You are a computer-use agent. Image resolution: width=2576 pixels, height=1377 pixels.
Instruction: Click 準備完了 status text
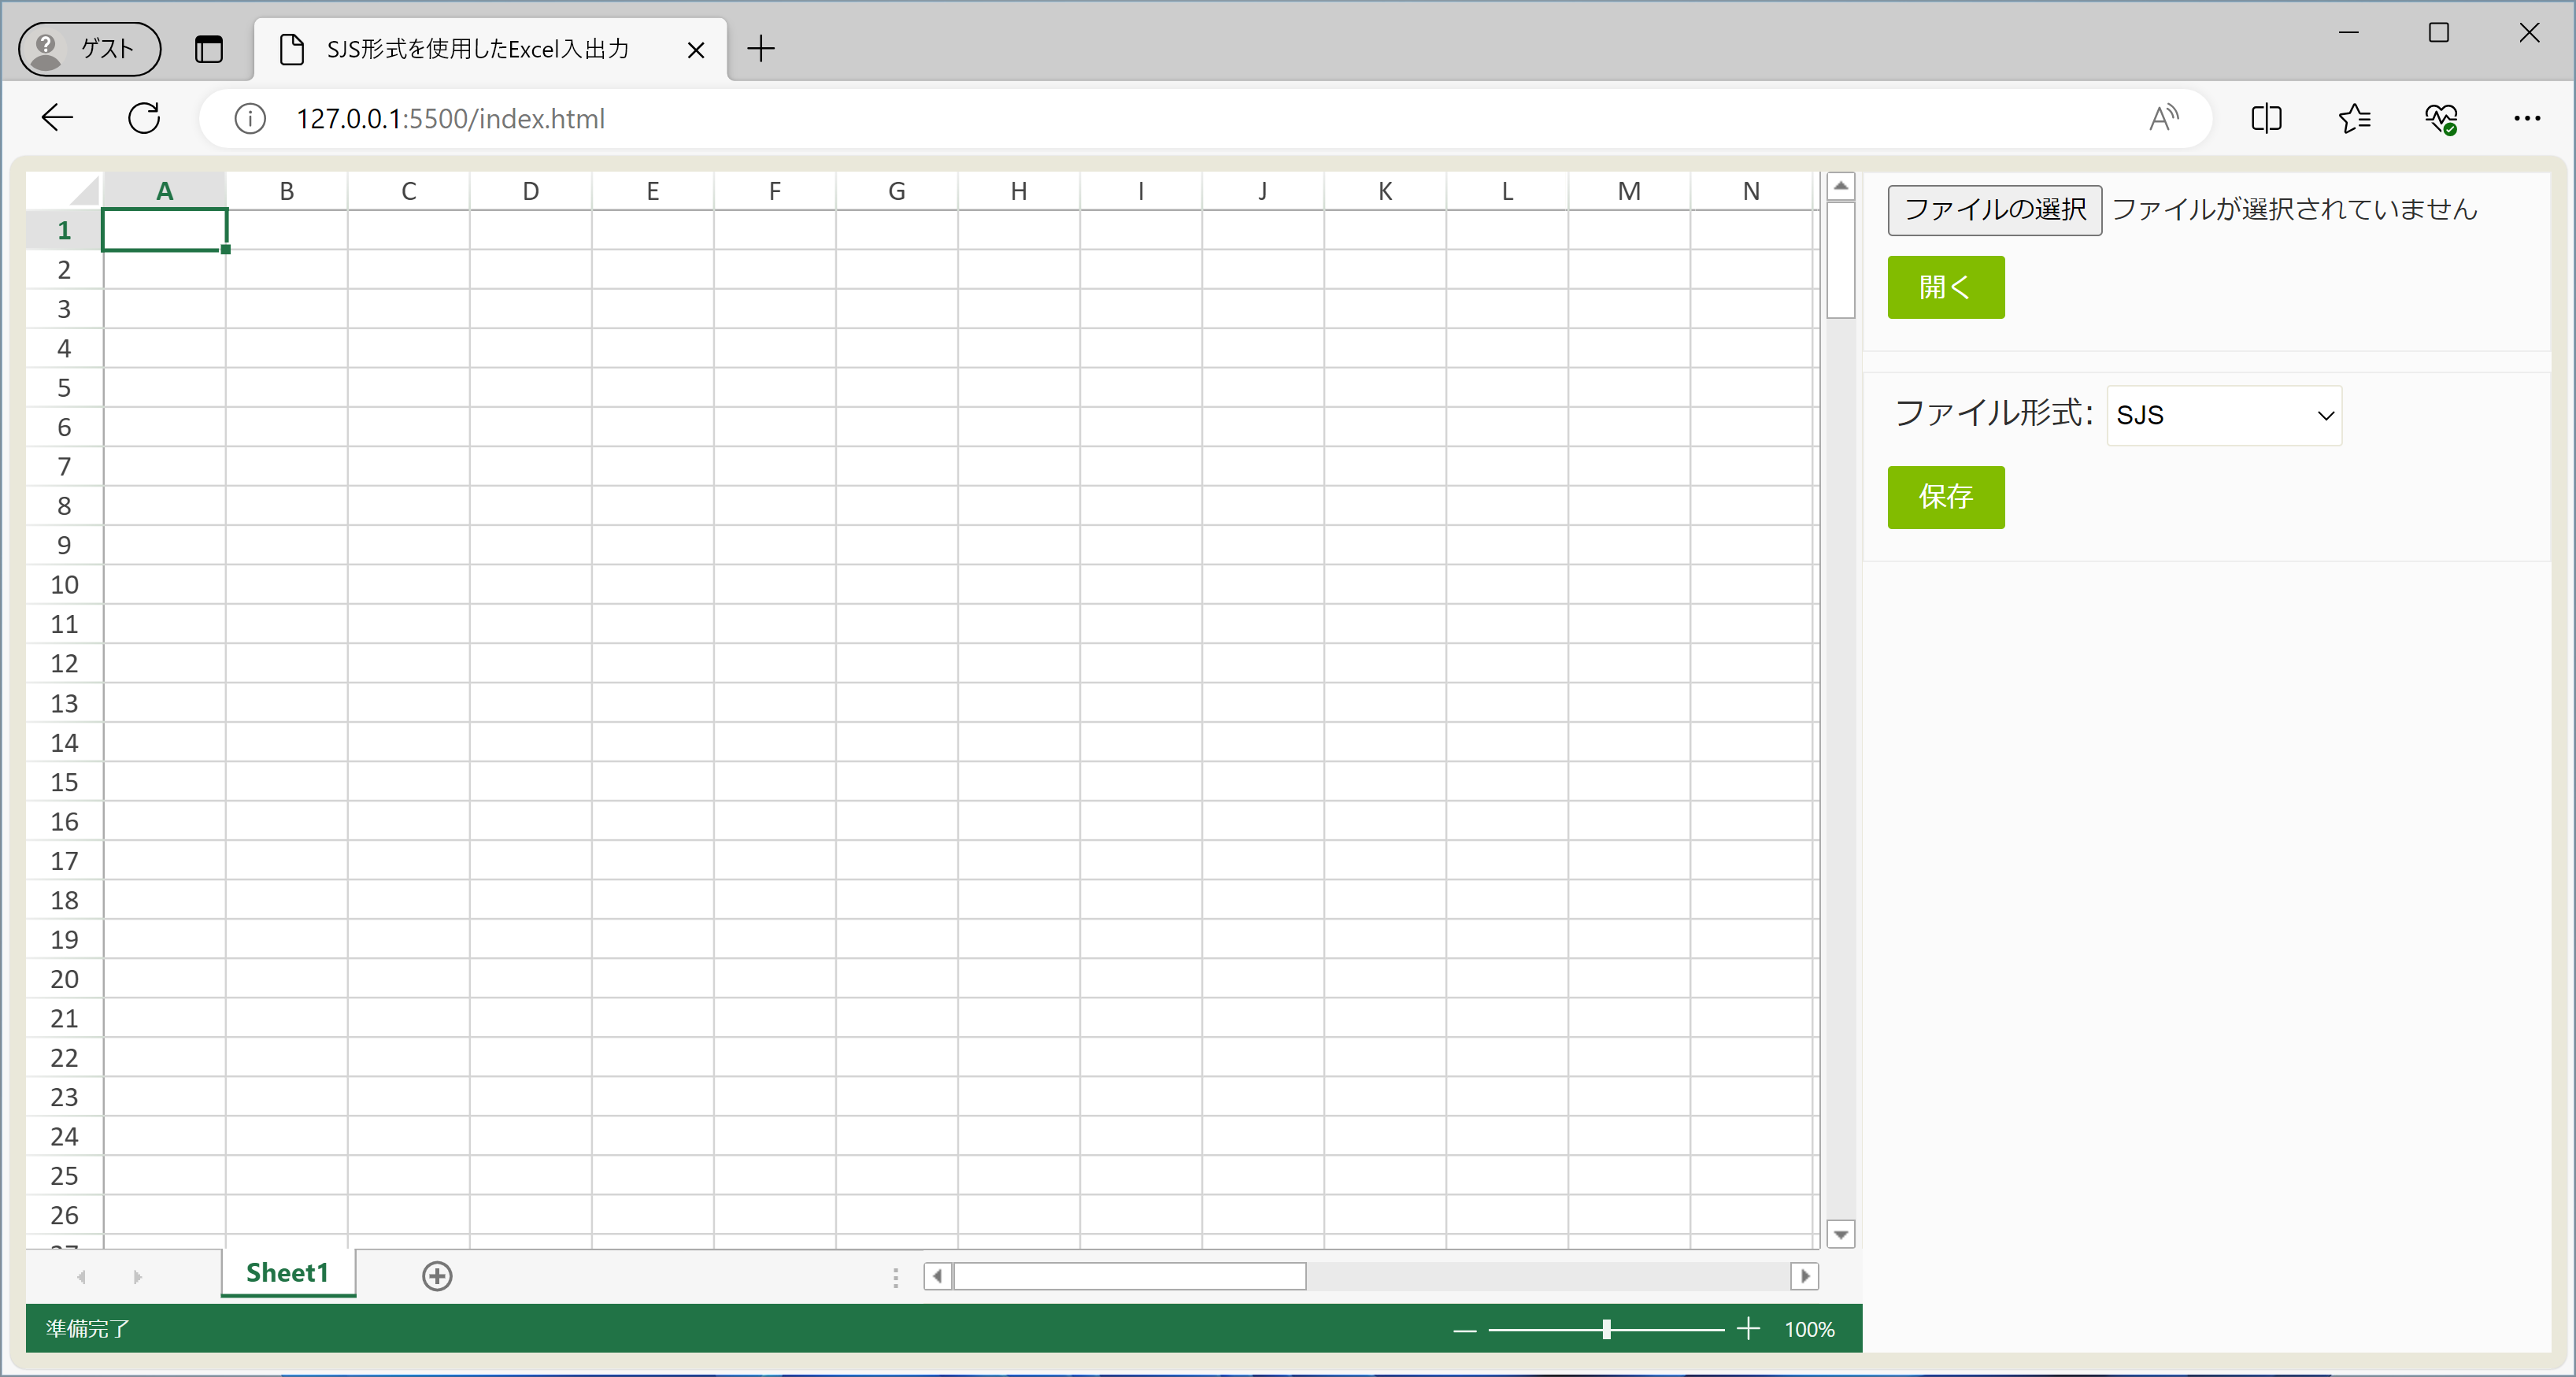88,1329
